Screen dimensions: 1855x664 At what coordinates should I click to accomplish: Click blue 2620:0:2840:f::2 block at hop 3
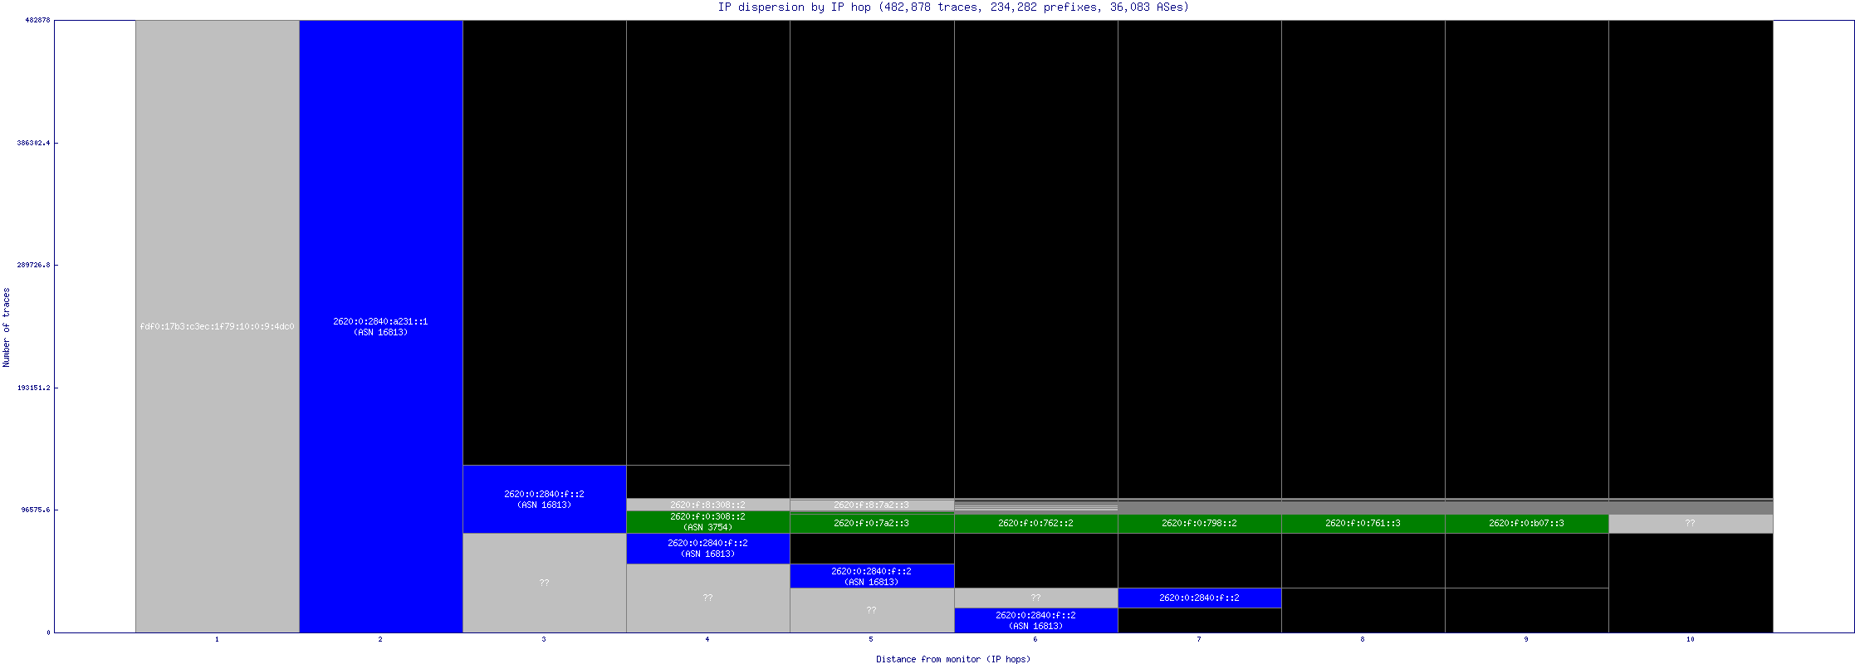544,499
